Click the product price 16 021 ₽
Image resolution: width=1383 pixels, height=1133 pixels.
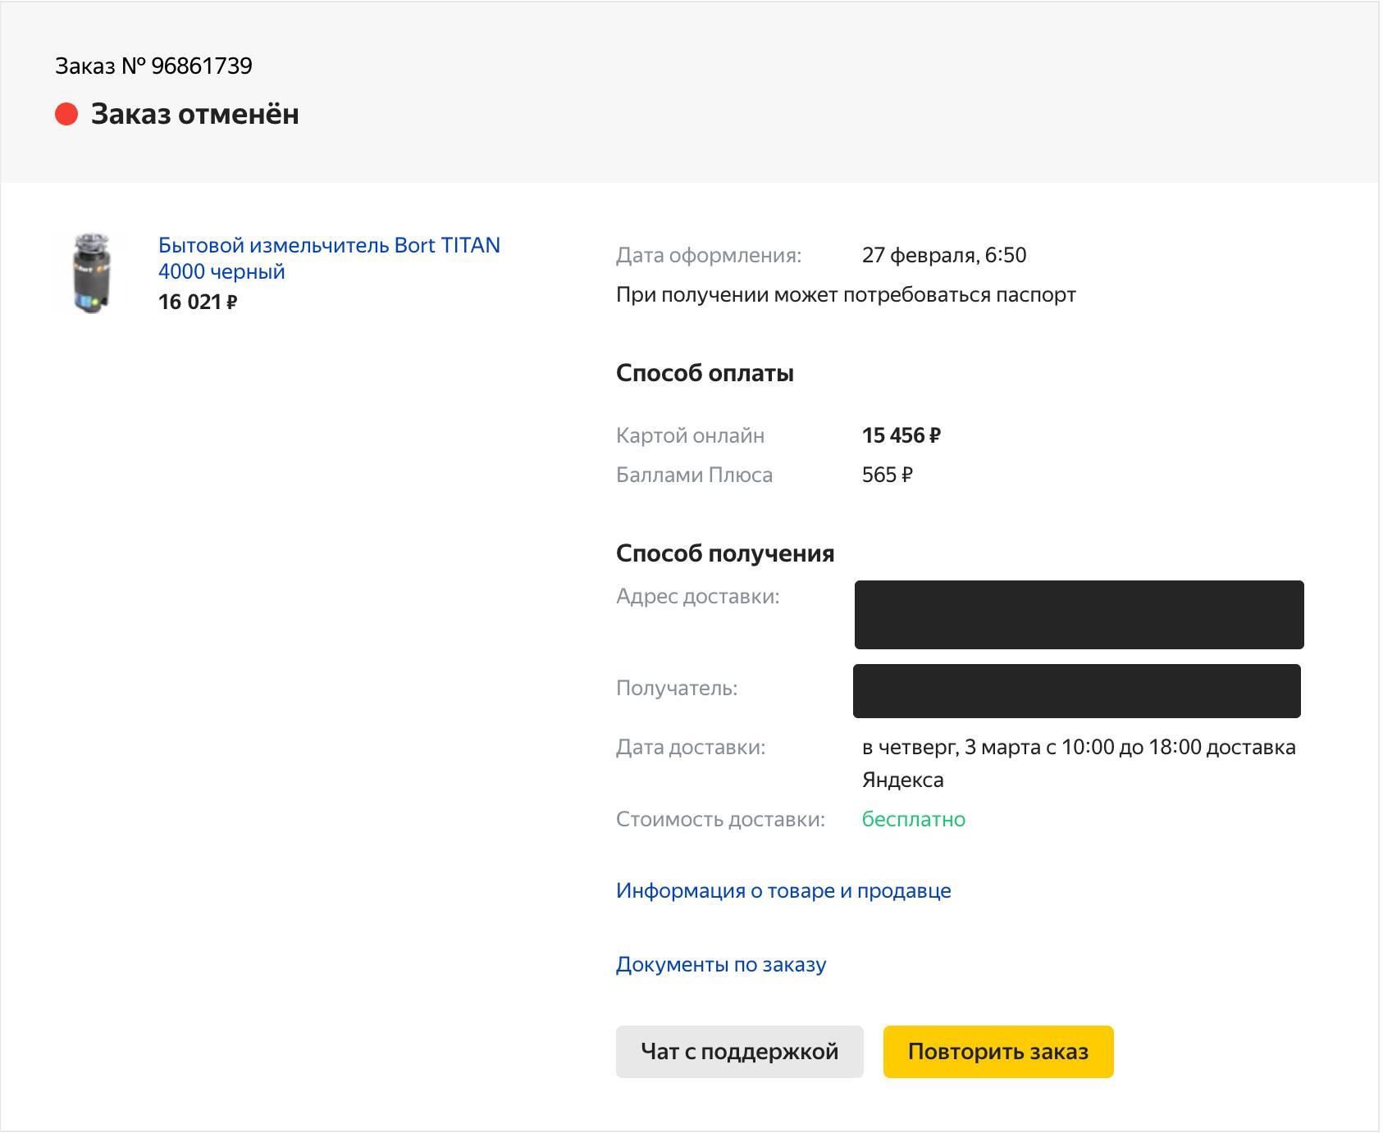tap(198, 303)
